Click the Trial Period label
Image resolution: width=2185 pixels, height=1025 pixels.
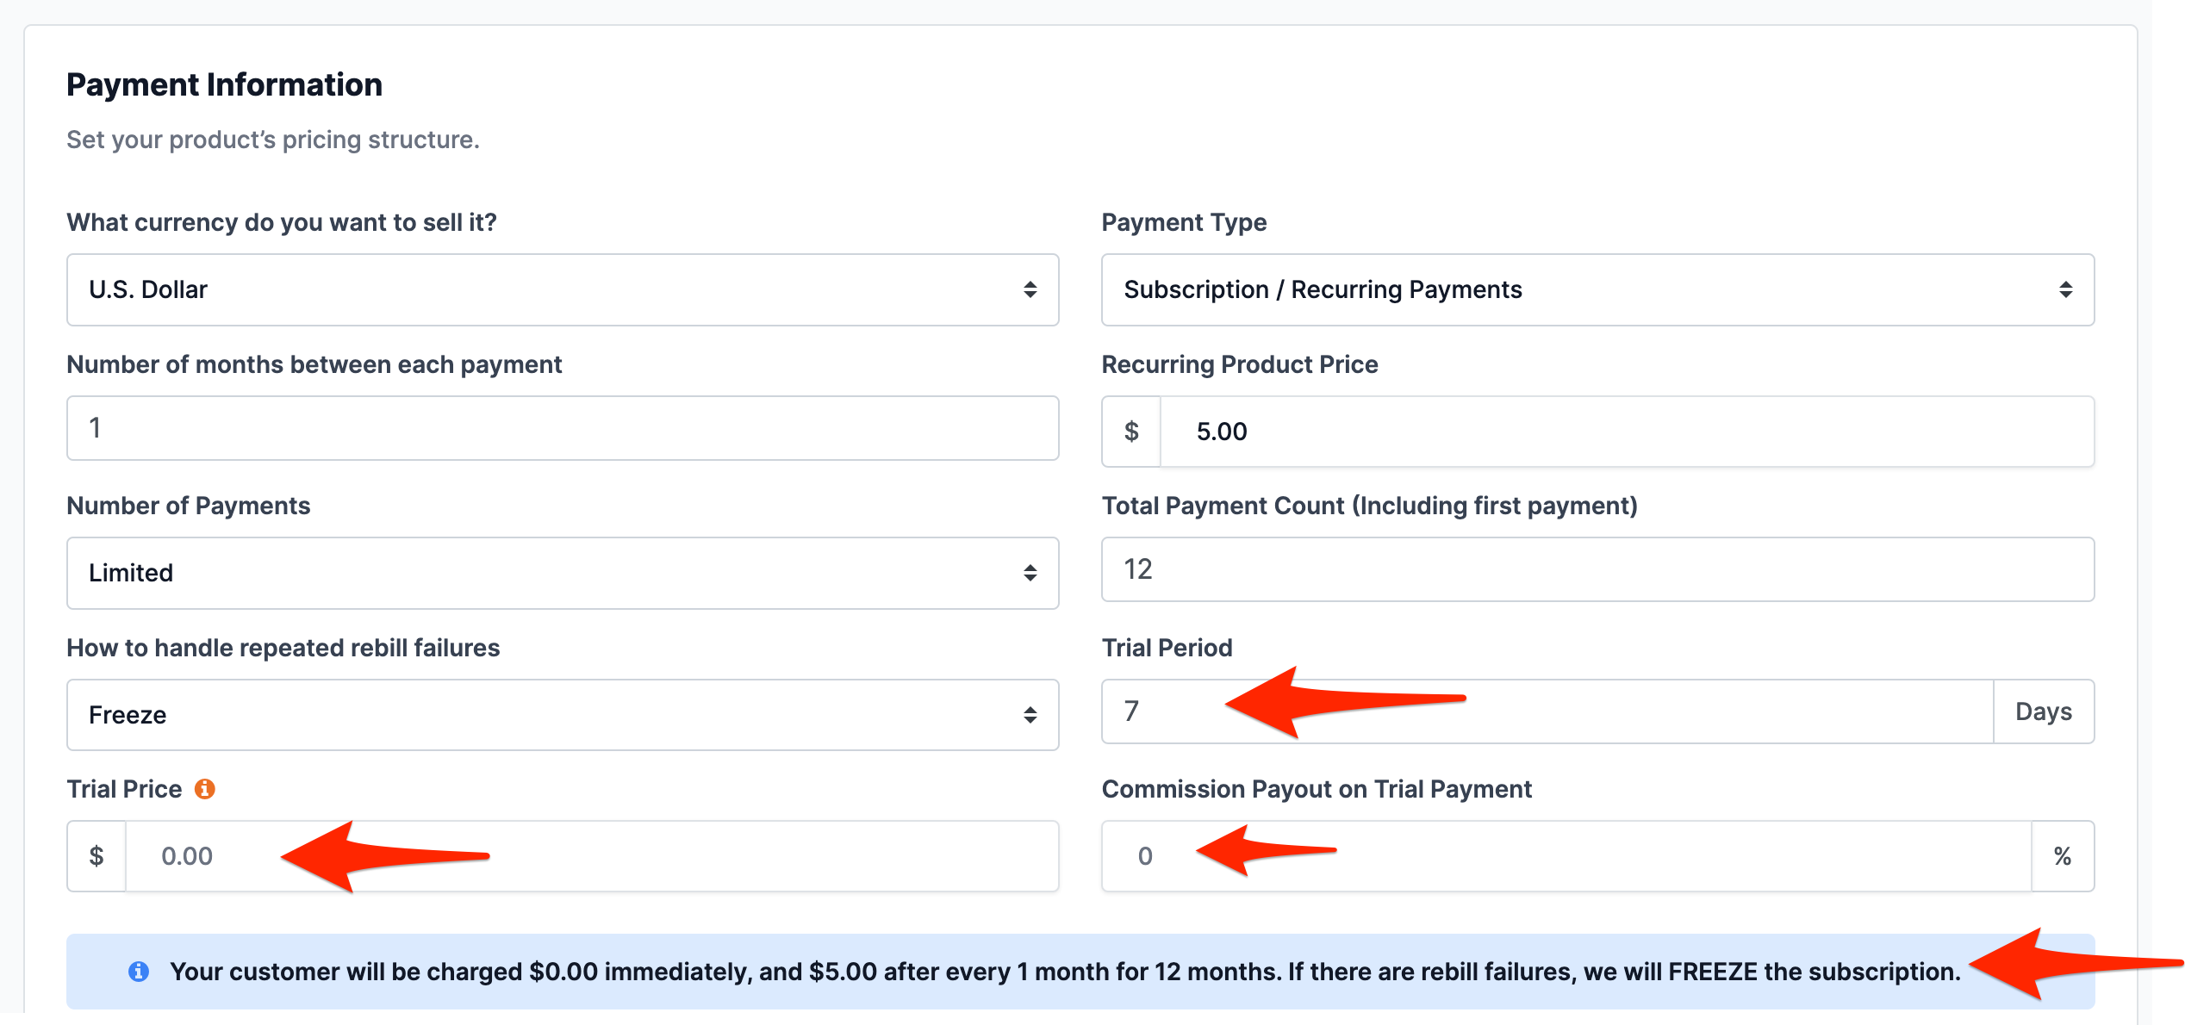[1167, 648]
